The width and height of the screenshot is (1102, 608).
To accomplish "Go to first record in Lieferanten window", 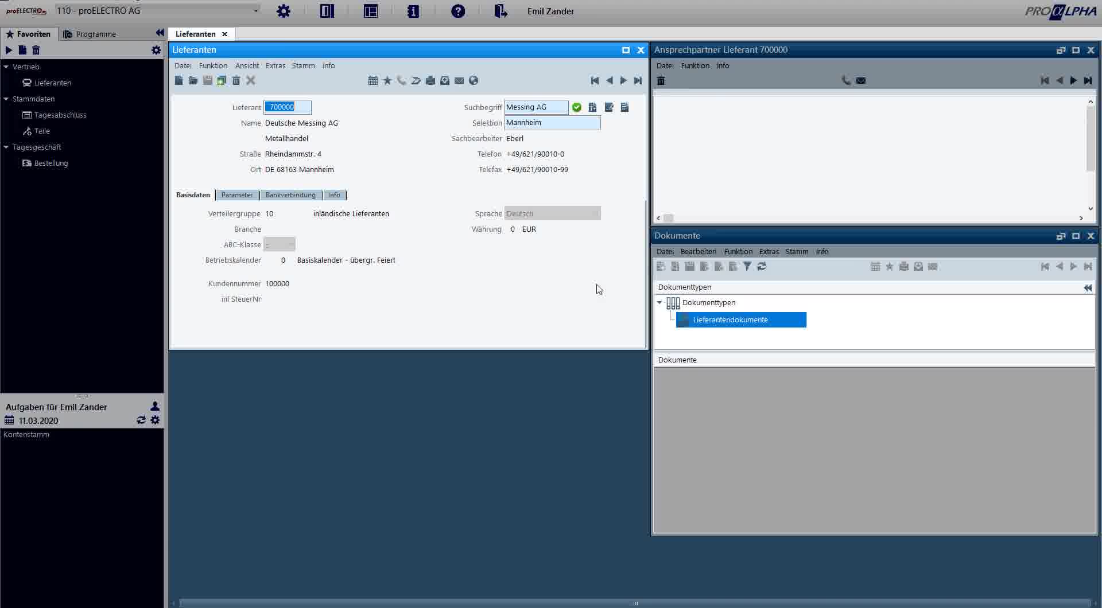I will (x=595, y=80).
